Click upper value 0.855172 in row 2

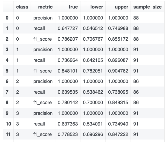click(118, 39)
